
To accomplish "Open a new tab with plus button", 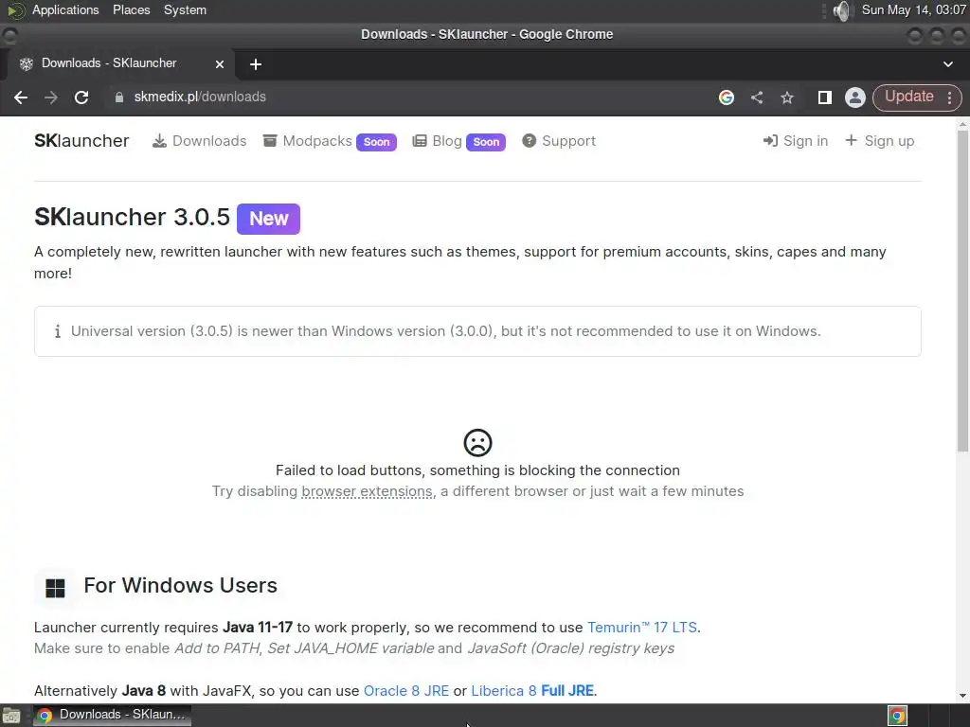I will click(x=256, y=64).
